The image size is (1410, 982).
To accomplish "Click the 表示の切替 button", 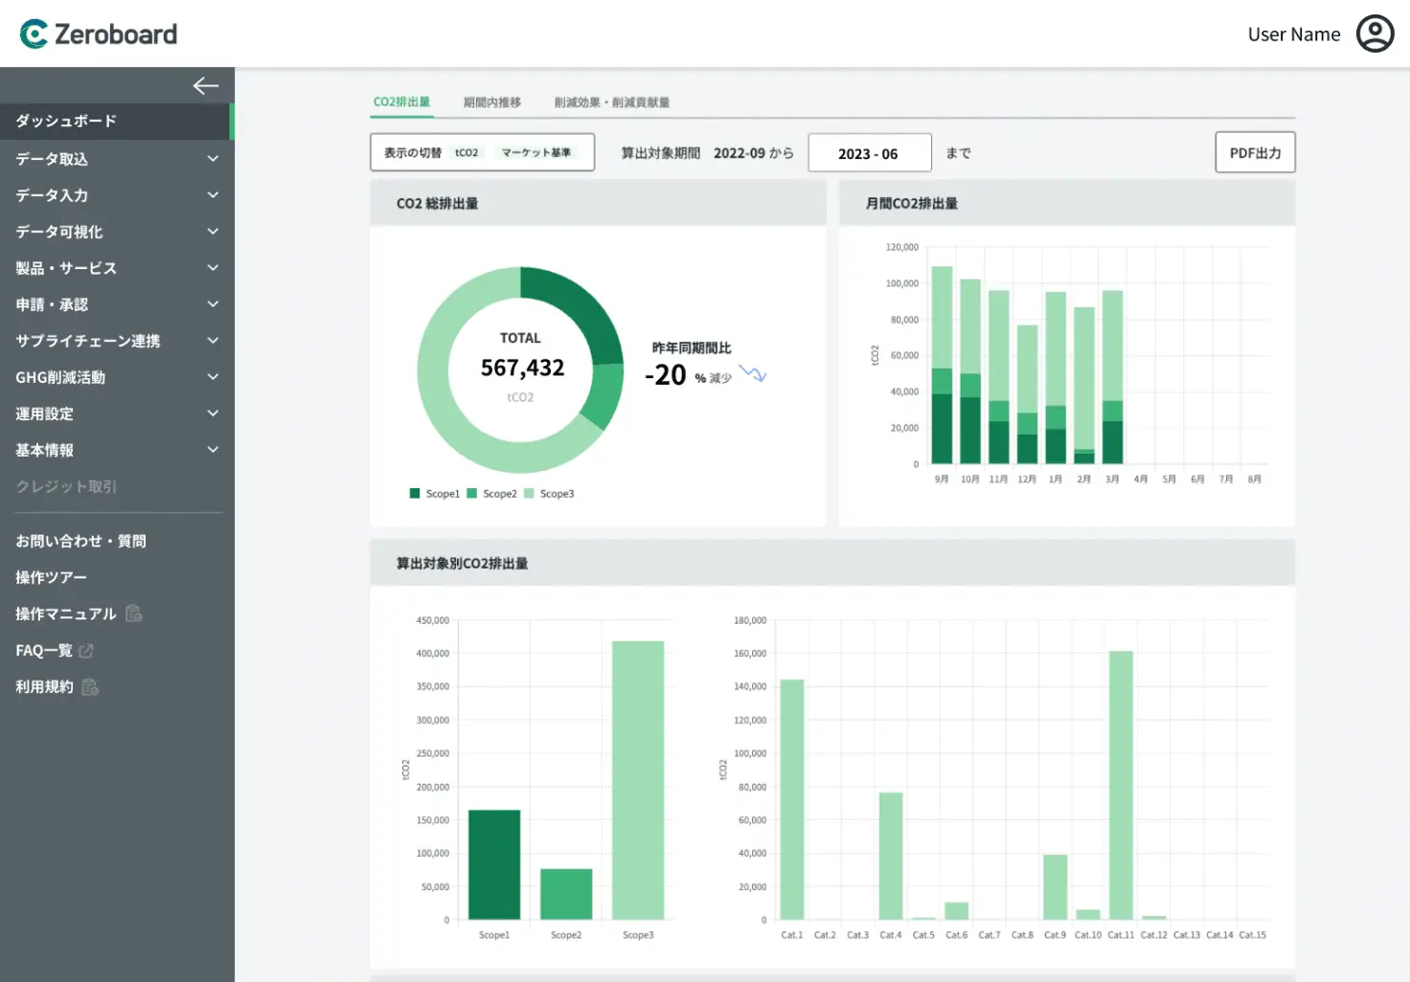I will coord(483,152).
